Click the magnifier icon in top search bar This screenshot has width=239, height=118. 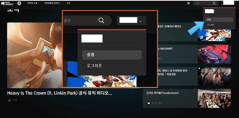click(x=214, y=3)
